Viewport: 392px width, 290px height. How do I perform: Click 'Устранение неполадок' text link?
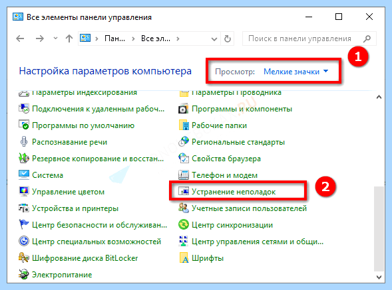pos(234,192)
